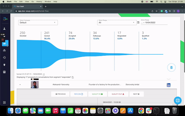Open Aleksandr Yanovskiy's LinkedIn icon
This screenshot has height=116, width=185.
(x=169, y=85)
